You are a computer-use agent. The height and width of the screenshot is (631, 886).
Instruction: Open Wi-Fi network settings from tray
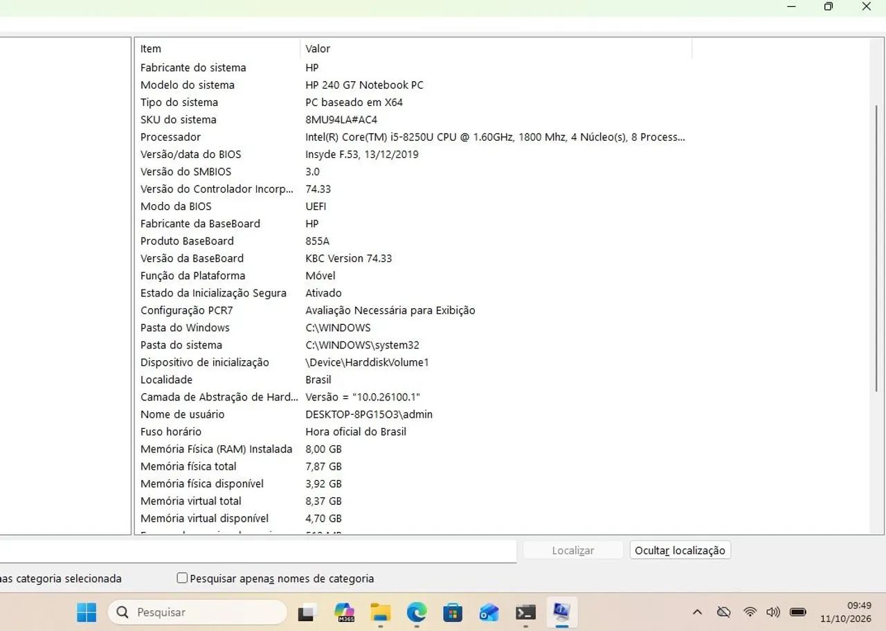pyautogui.click(x=750, y=612)
